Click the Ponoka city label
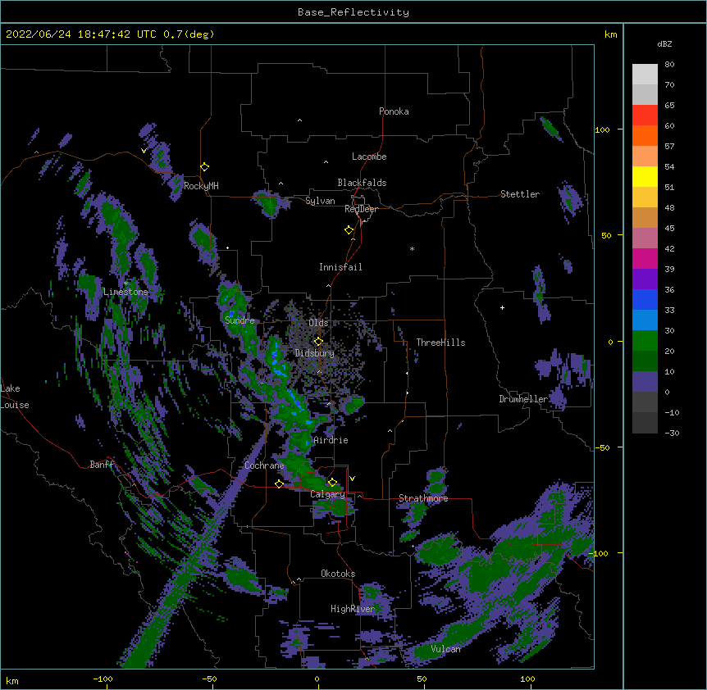707x690 pixels. pyautogui.click(x=394, y=111)
